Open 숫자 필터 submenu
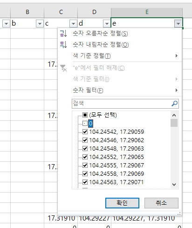 [120, 90]
